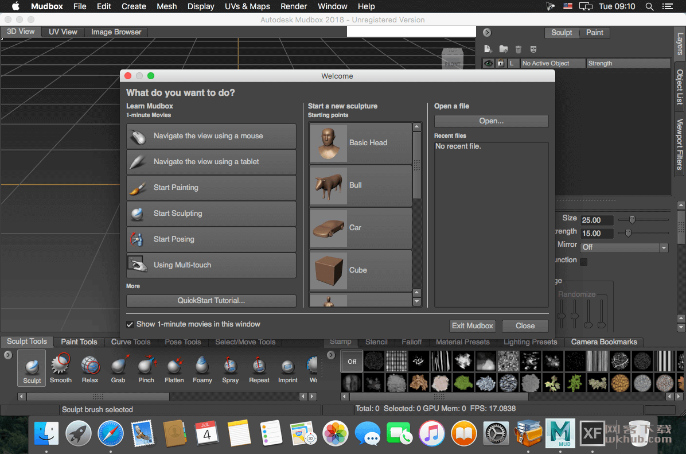Open Navigate the view using a tablet movie
The width and height of the screenshot is (686, 454).
[x=211, y=162]
